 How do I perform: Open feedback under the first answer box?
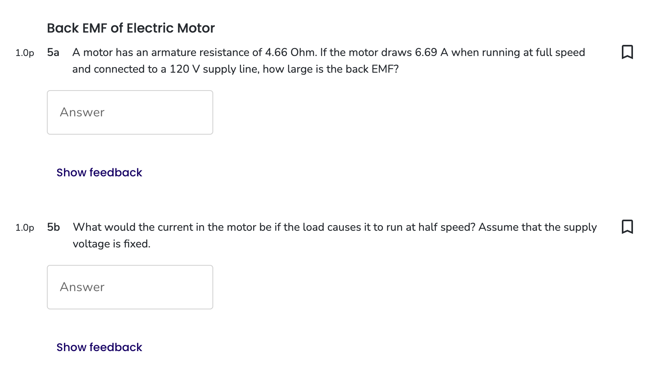pos(99,172)
